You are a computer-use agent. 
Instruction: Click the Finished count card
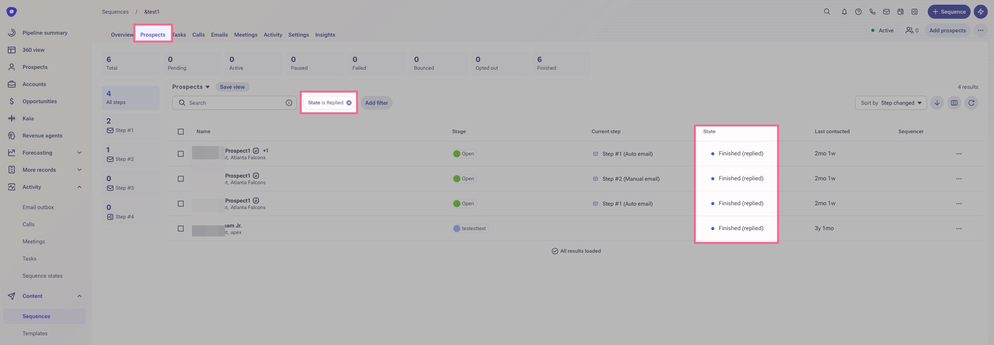[561, 63]
